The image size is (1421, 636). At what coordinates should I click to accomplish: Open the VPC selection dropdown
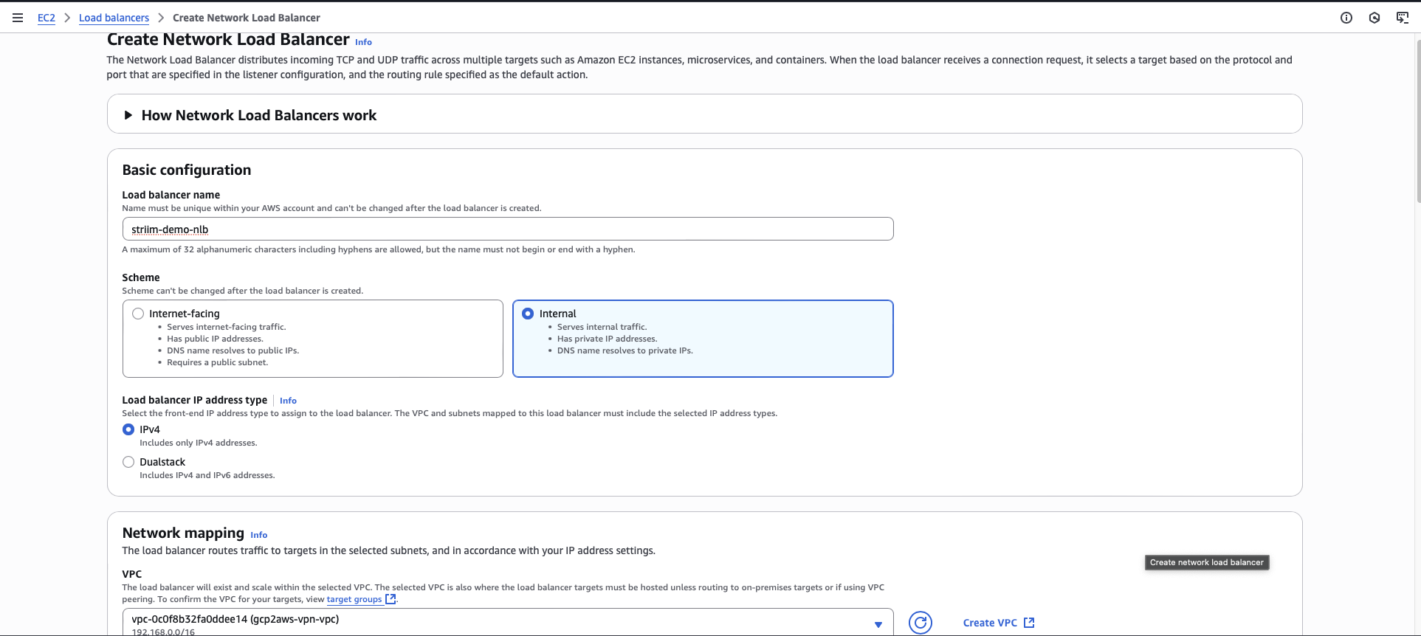878,624
